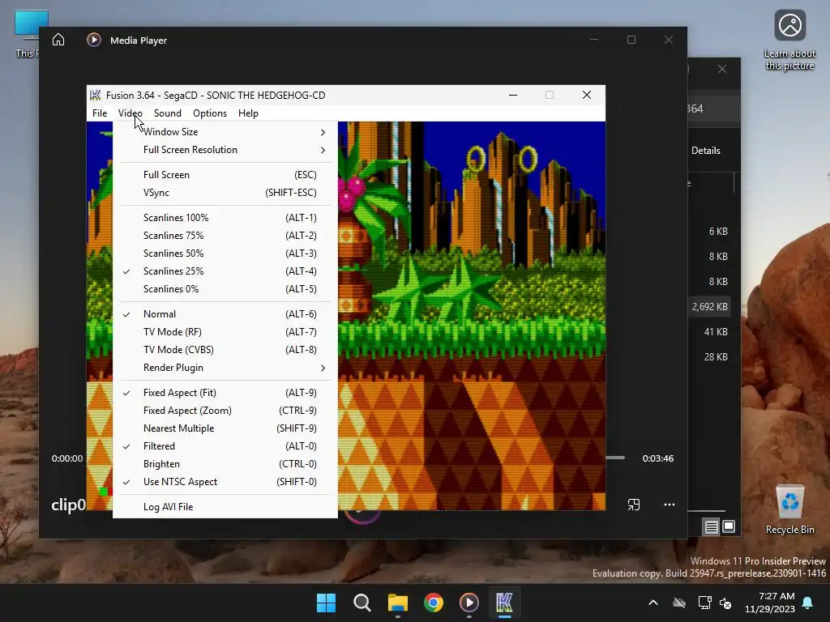Open the Windows Start button
This screenshot has height=622, width=830.
click(x=326, y=603)
